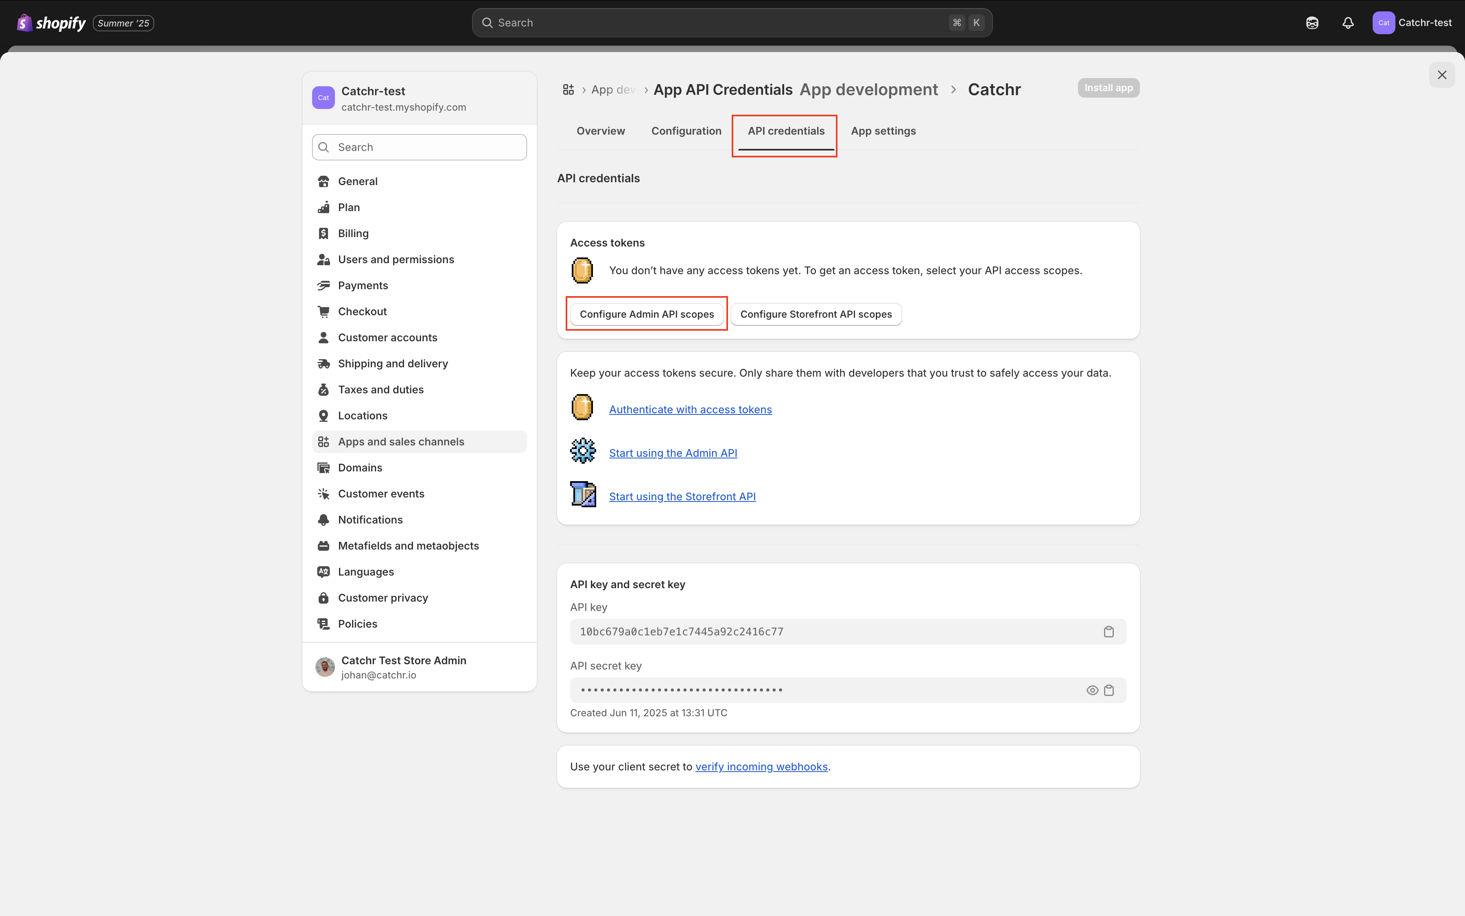1465x916 pixels.
Task: Select the API credentials tab
Action: (x=785, y=131)
